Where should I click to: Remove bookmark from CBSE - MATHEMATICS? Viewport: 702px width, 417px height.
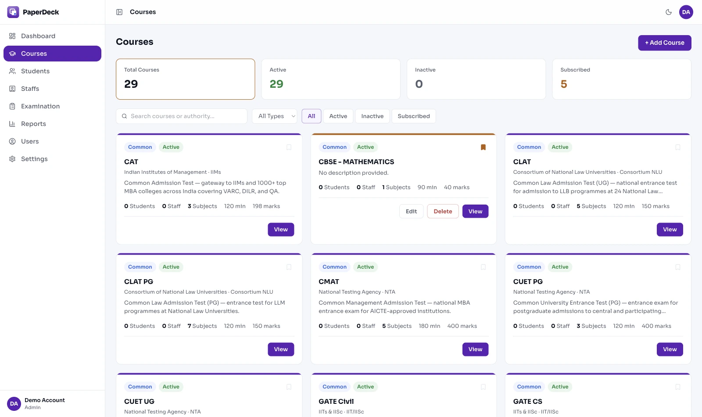tap(483, 147)
